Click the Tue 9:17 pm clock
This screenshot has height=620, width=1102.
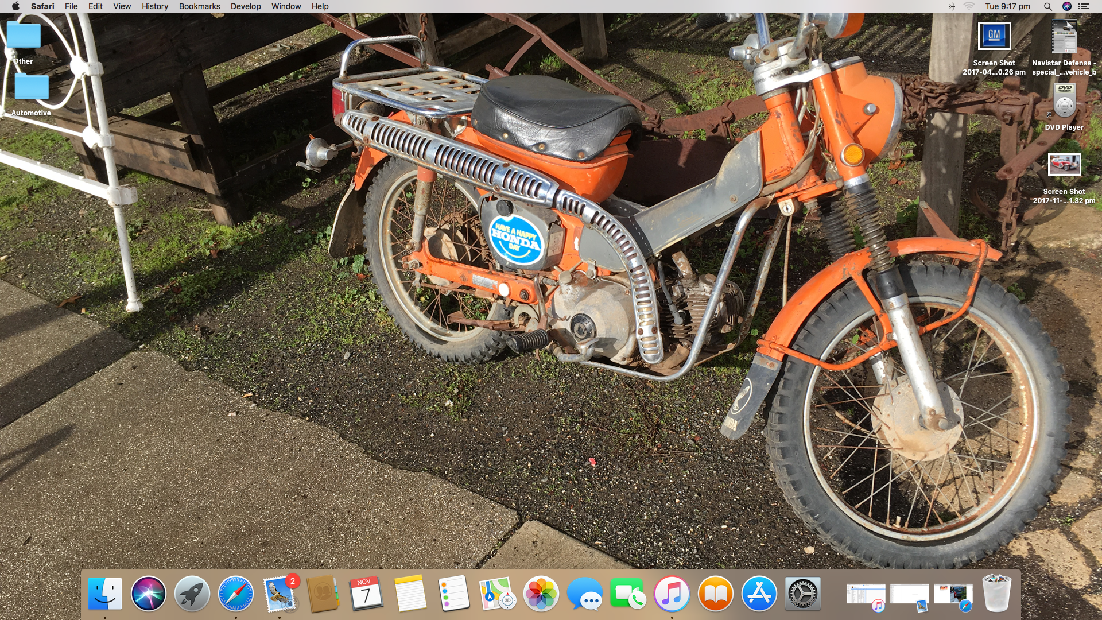1008,6
